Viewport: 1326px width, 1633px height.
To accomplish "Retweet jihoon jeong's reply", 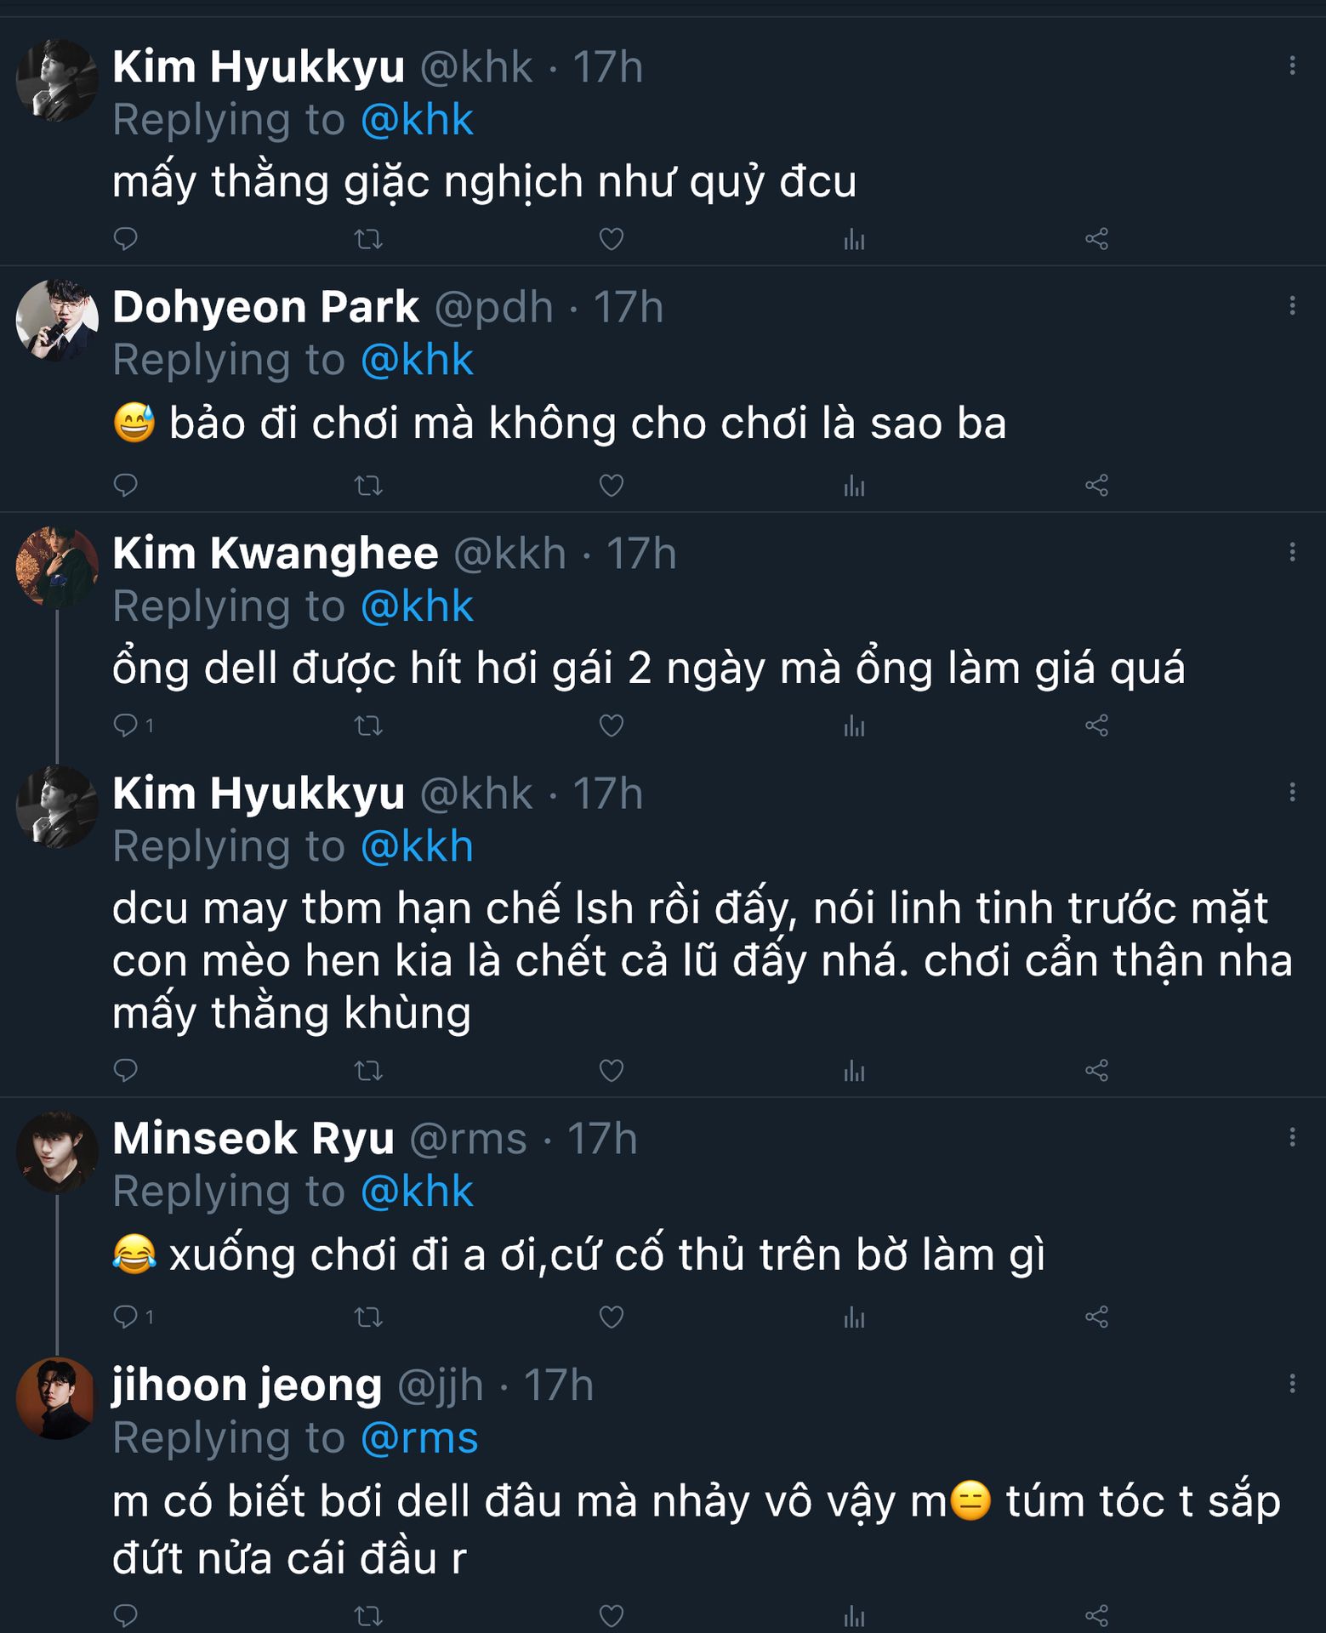I will [x=368, y=1614].
